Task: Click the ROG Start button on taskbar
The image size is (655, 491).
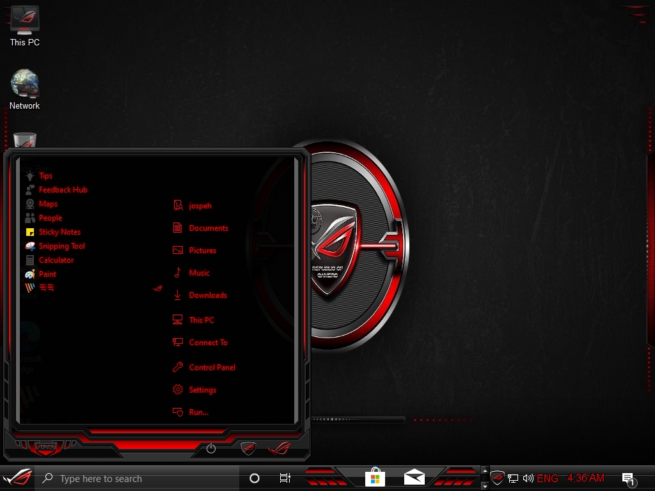Action: (17, 478)
